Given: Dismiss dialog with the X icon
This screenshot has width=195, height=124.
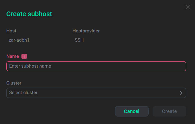Looking at the screenshot, I should [x=188, y=7].
